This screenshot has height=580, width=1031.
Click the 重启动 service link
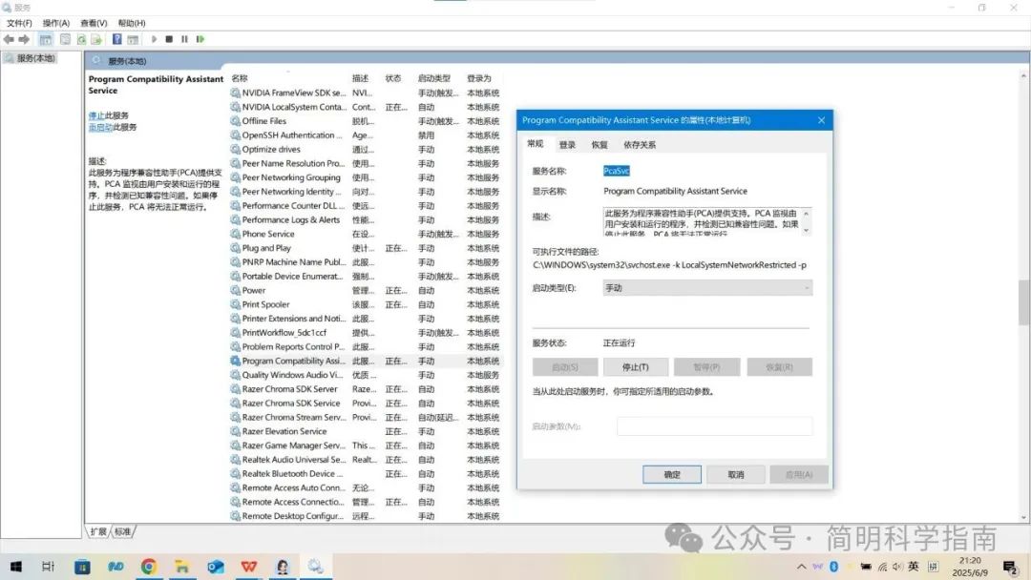(x=100, y=127)
